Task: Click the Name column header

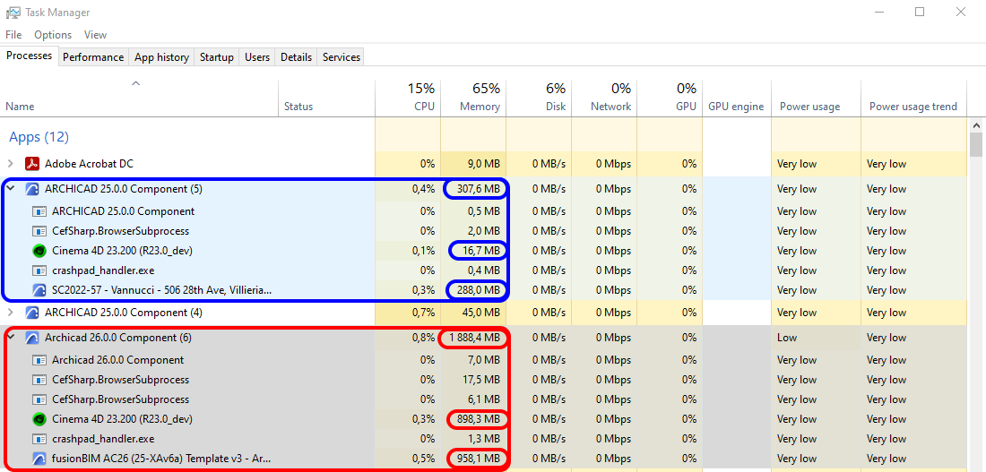Action: (20, 106)
